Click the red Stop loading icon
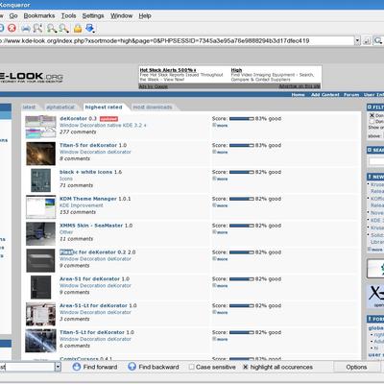The width and height of the screenshot is (384, 384). tap(12, 28)
